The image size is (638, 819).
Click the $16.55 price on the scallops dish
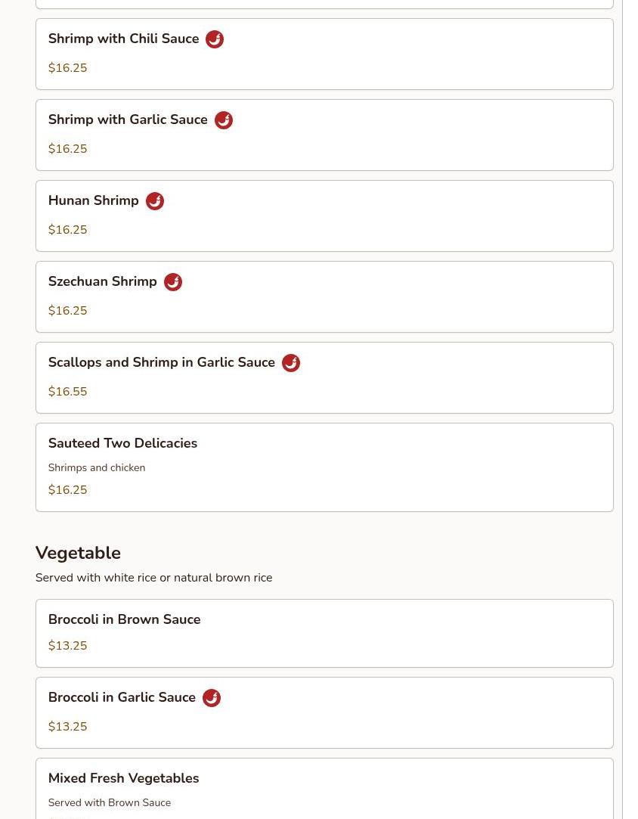(68, 392)
